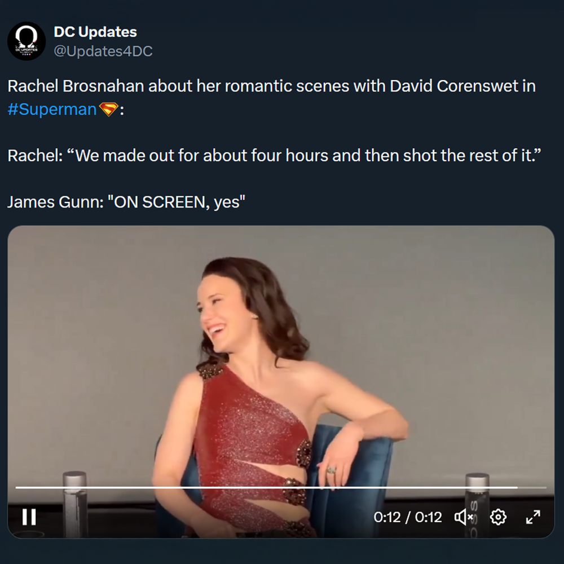This screenshot has height=564, width=564.
Task: Open the DC Updates account name
Action: pyautogui.click(x=95, y=32)
